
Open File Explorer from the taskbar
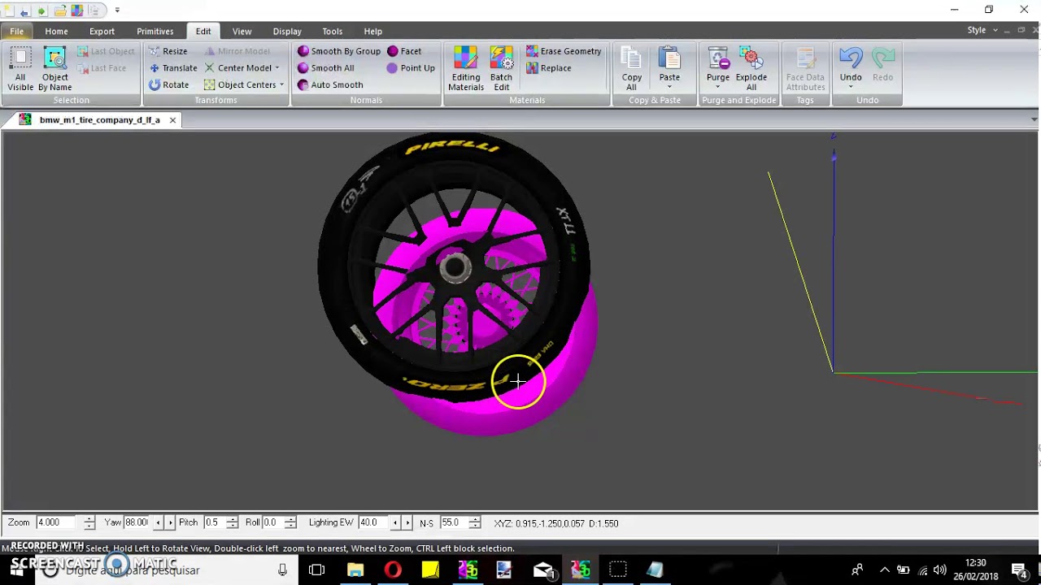(355, 570)
